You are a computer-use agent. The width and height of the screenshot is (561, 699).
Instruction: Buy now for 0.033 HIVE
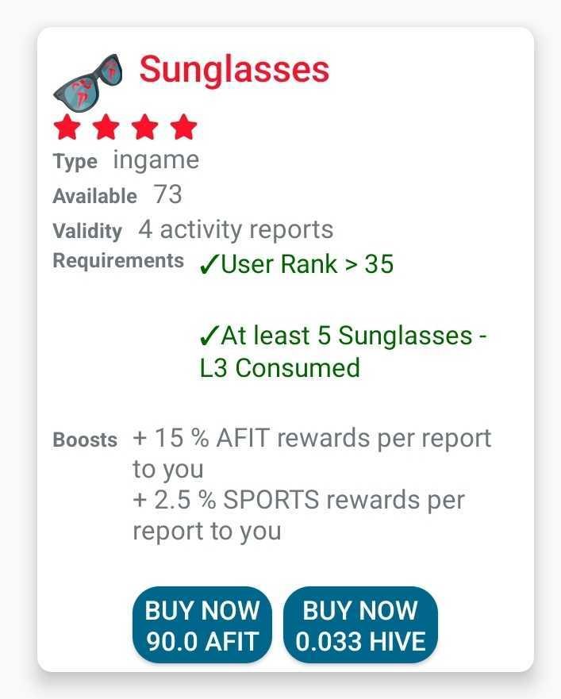click(360, 625)
